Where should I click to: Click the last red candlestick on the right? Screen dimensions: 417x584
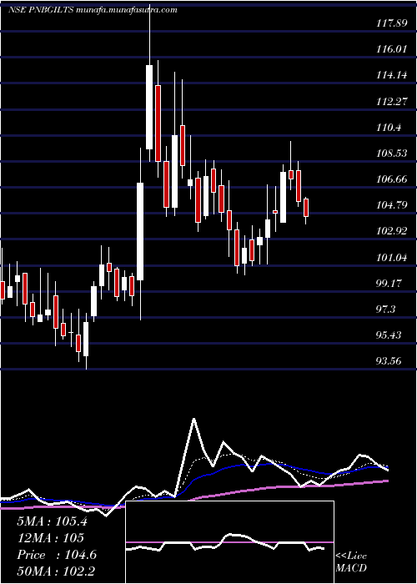click(306, 208)
